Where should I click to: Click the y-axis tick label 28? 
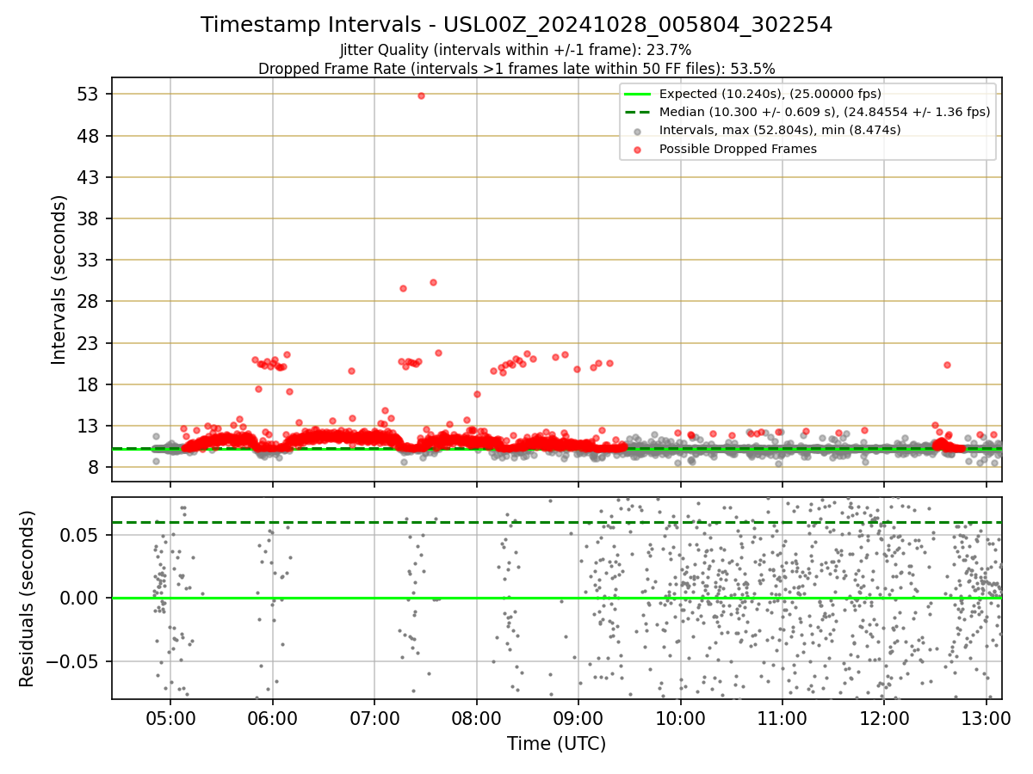(x=90, y=301)
